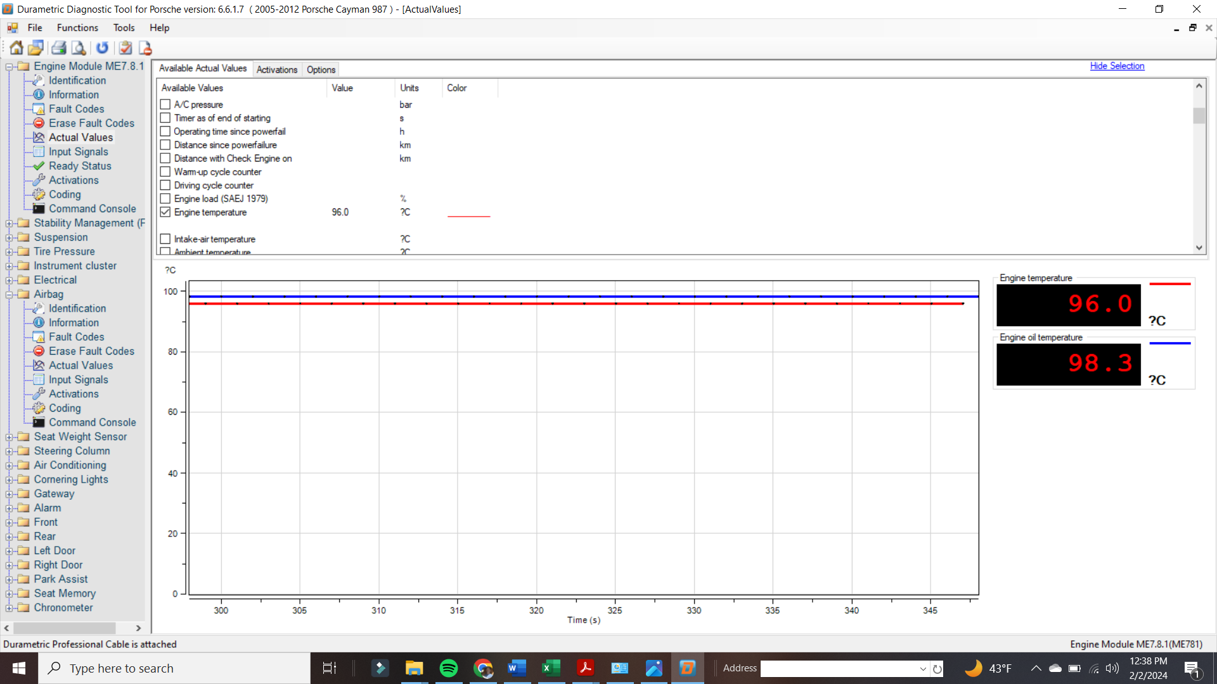The height and width of the screenshot is (684, 1217).
Task: Click the document with red stop icon
Action: click(145, 47)
